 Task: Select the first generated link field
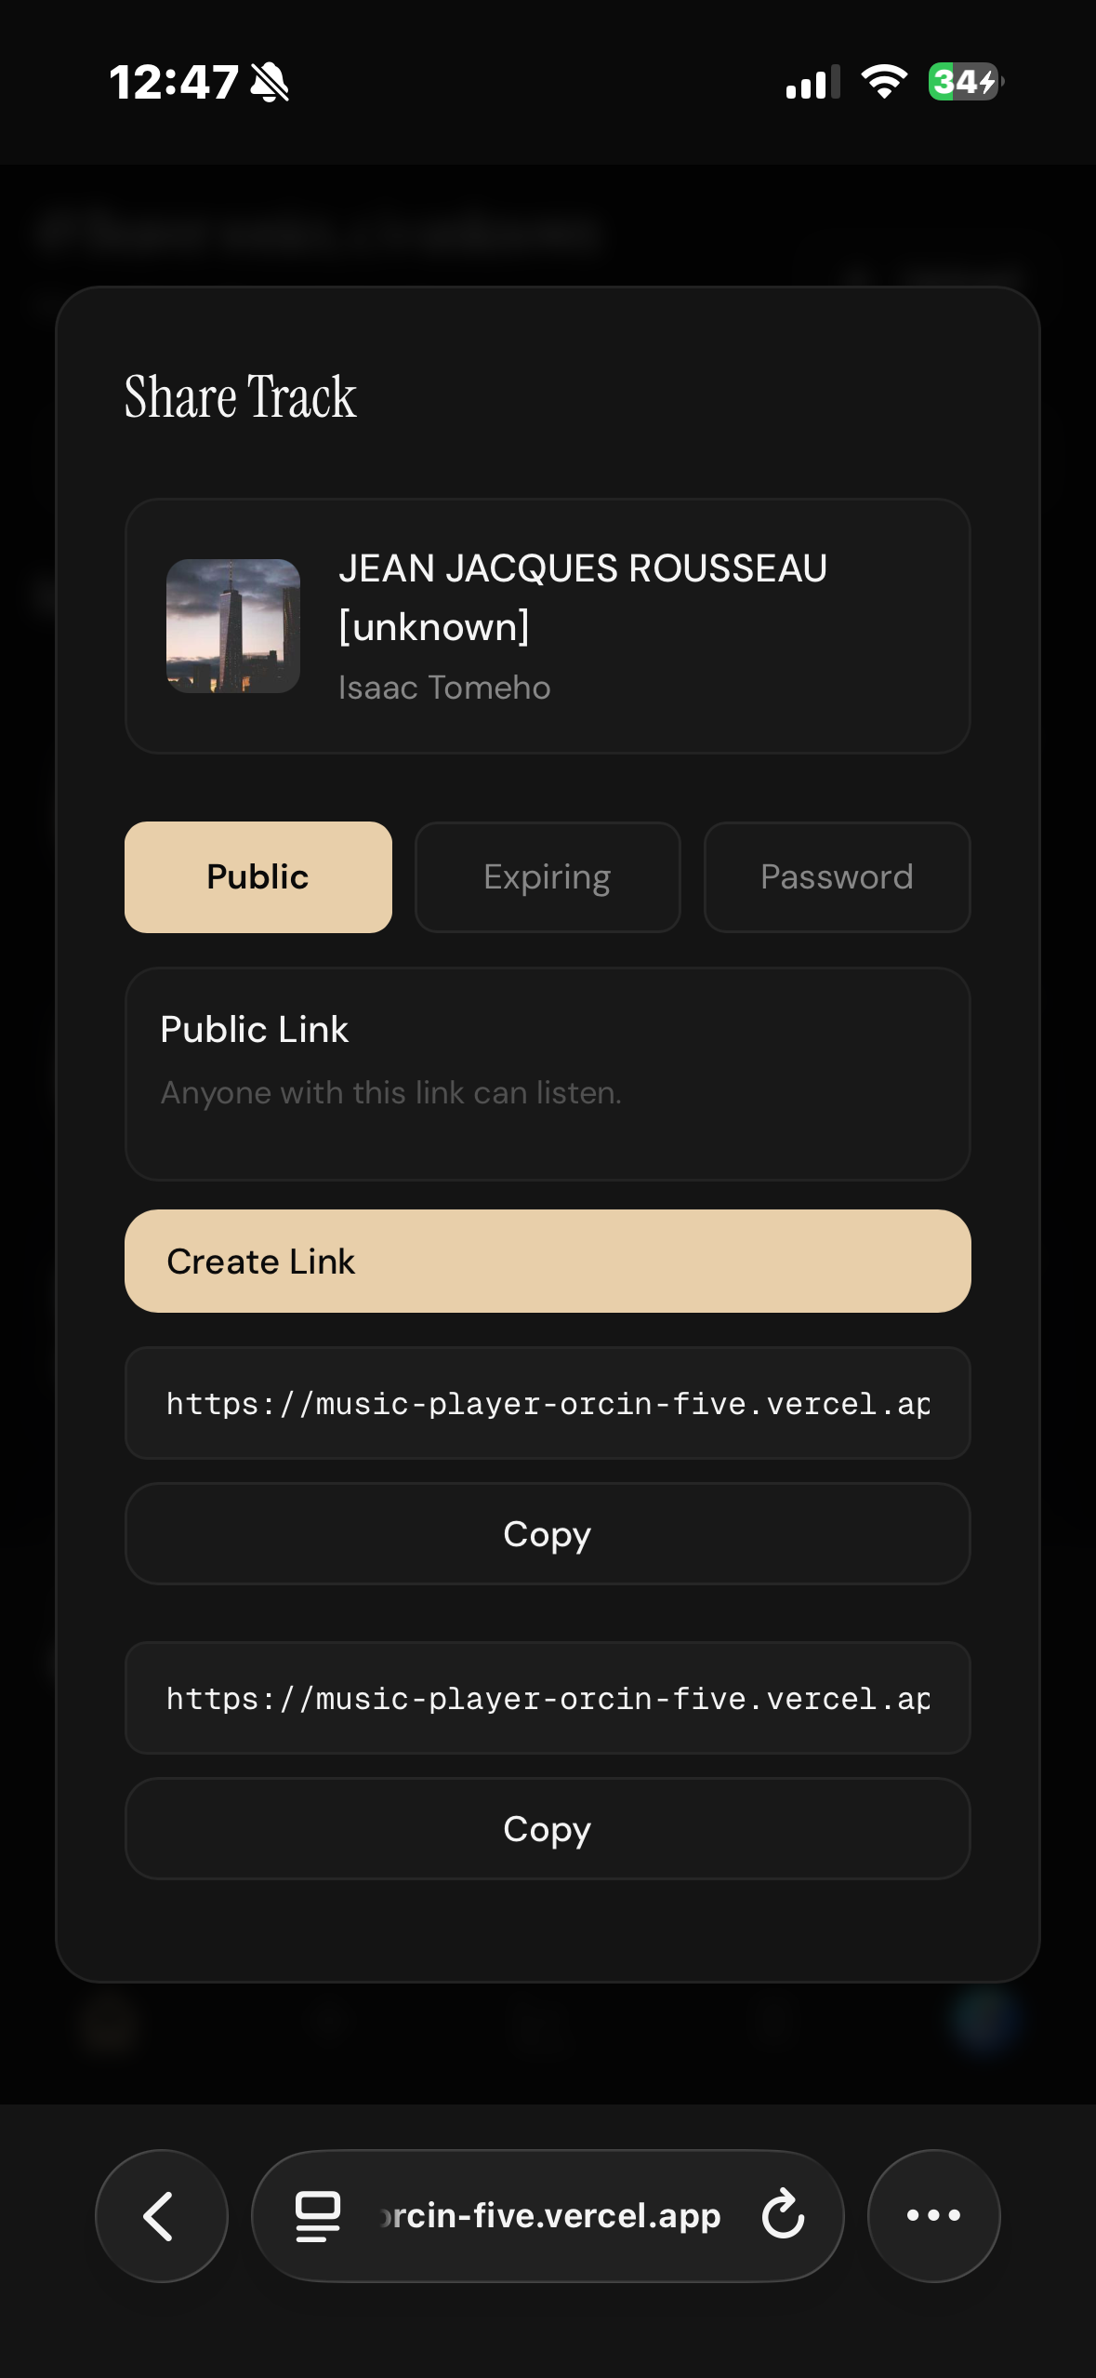click(x=548, y=1403)
